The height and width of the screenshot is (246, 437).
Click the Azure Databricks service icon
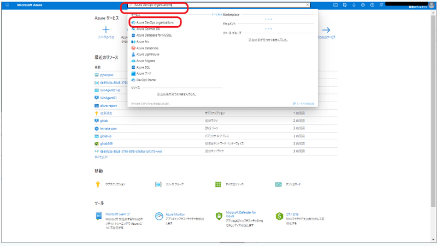click(133, 48)
